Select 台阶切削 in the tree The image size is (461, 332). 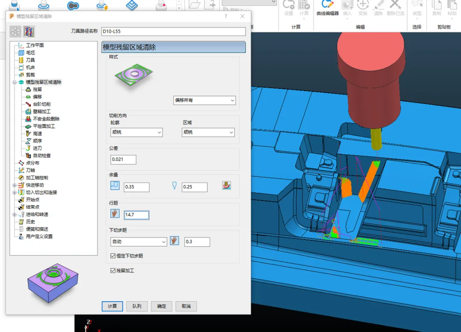click(41, 104)
